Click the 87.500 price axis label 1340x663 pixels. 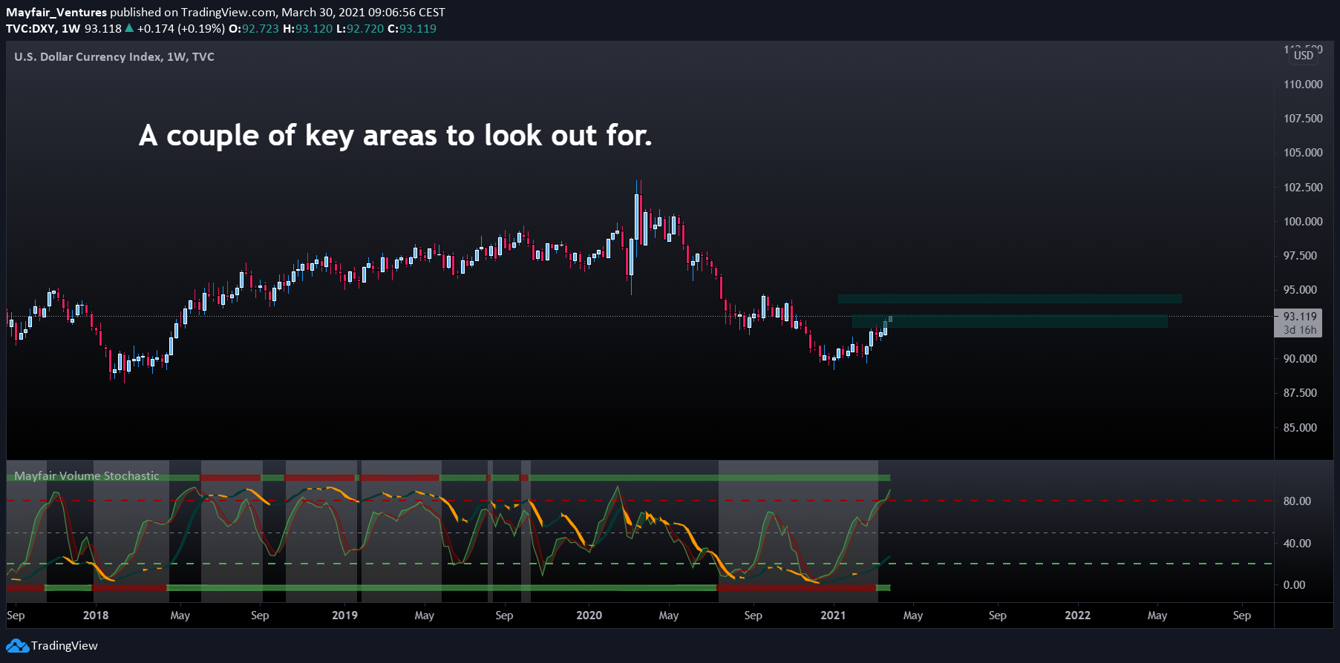[x=1300, y=393]
